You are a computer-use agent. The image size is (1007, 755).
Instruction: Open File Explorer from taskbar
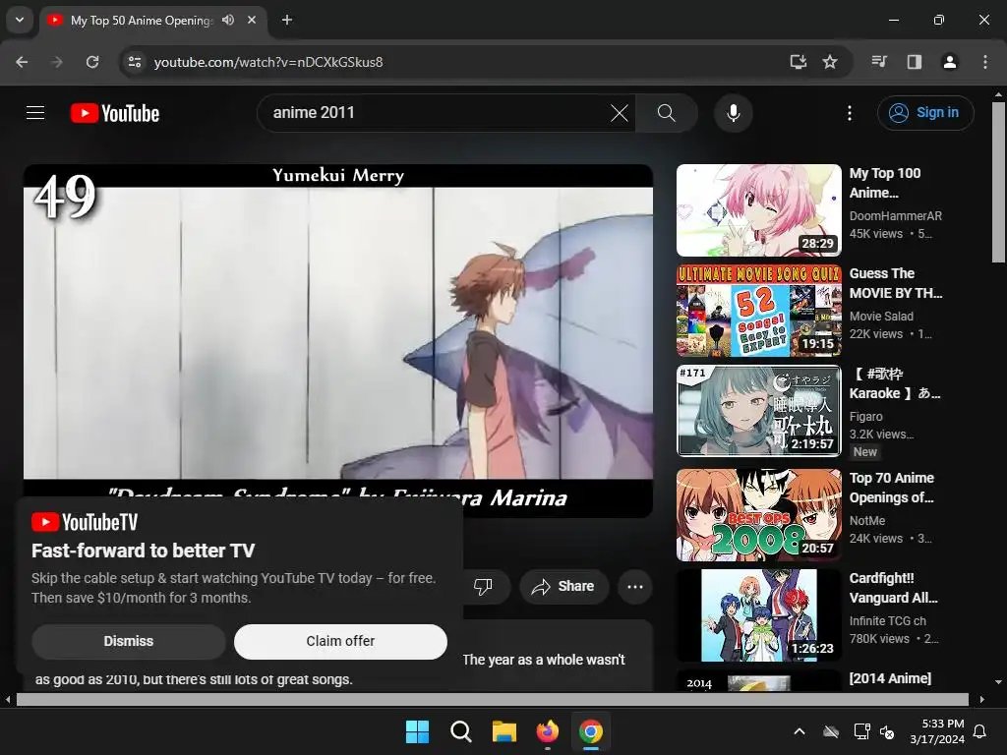[x=504, y=731]
